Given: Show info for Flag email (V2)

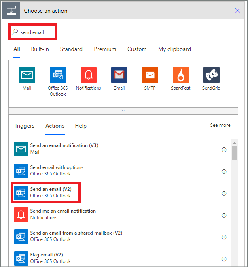Looking at the screenshot, I should pyautogui.click(x=224, y=259).
